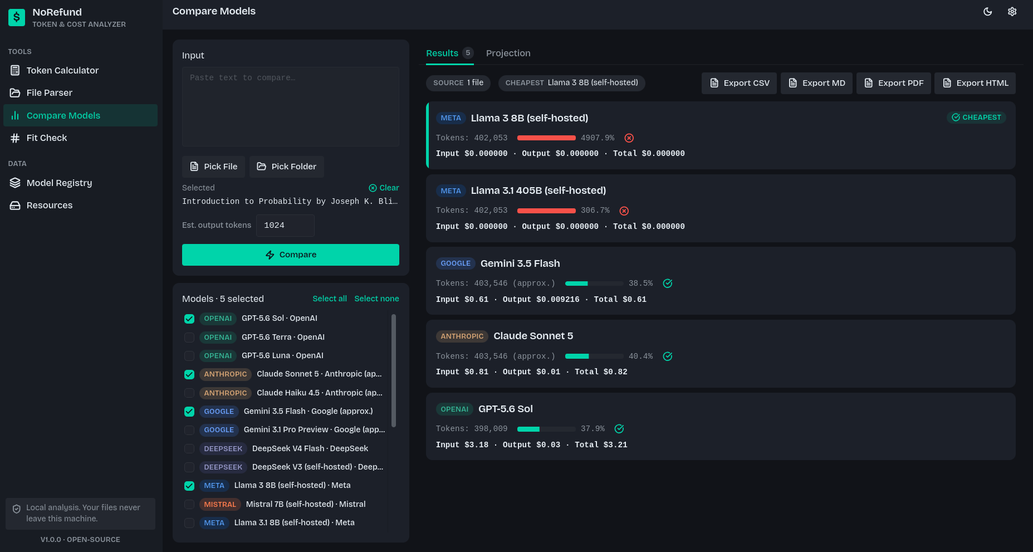Click the green check icon on GPT-5.6 Sol result
Screen dimensions: 1033x552
pos(619,429)
